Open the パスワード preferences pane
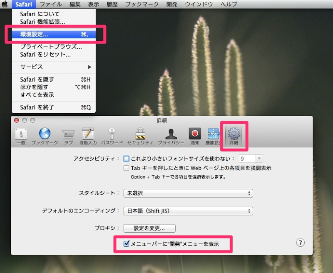The width and height of the screenshot is (333, 273). coord(112,136)
